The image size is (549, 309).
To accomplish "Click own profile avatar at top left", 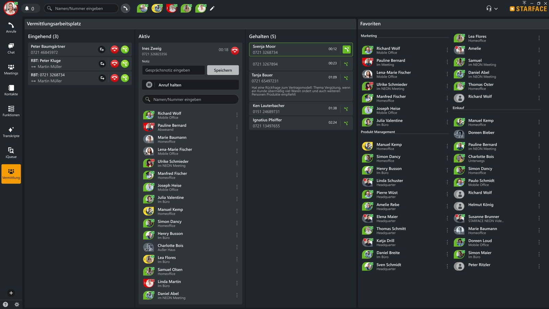I will pyautogui.click(x=11, y=8).
